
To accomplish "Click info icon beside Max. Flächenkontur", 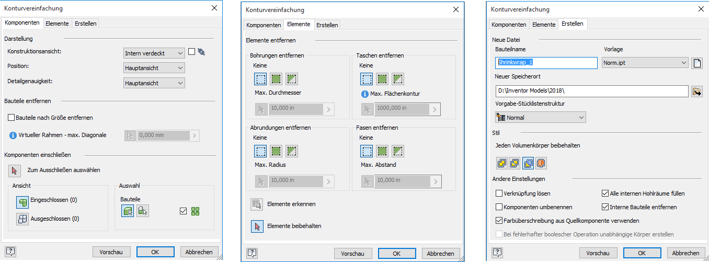I will pos(365,94).
